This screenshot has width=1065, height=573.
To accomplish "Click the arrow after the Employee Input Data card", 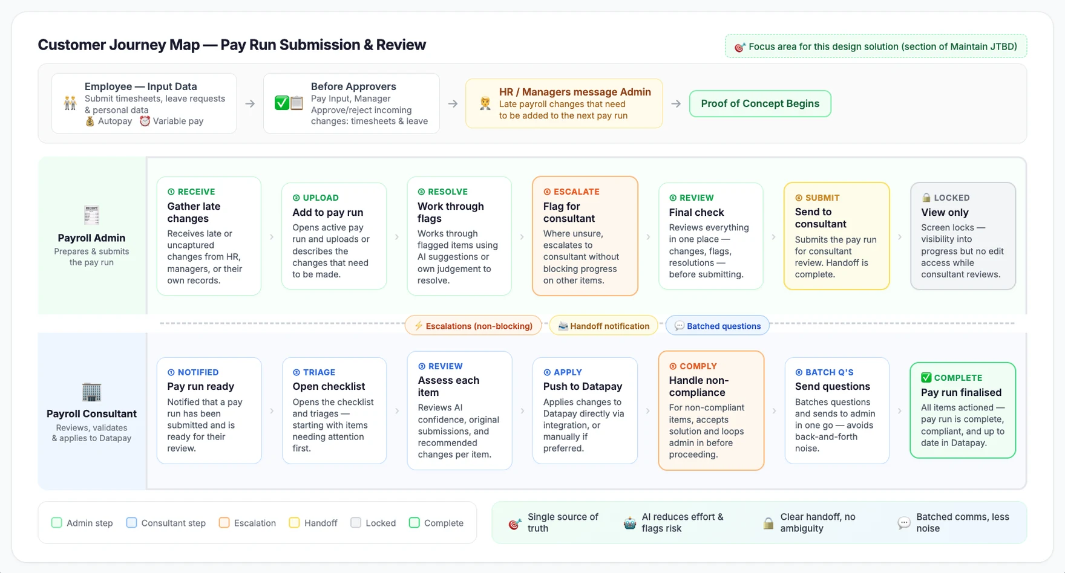I will [250, 104].
